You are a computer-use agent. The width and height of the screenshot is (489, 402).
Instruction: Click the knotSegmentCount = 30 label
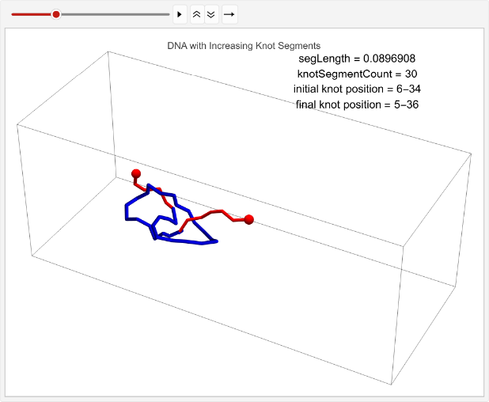point(357,74)
